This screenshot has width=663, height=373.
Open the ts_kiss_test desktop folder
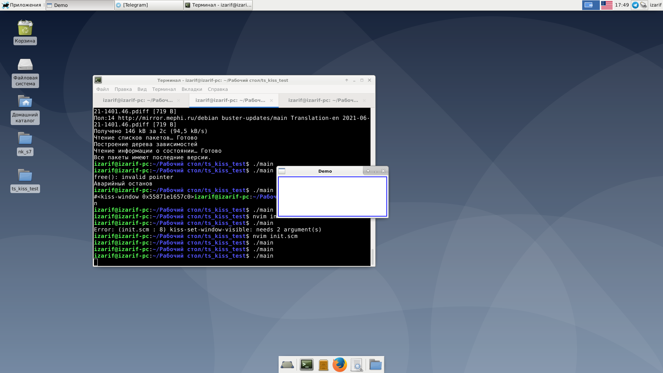point(25,175)
